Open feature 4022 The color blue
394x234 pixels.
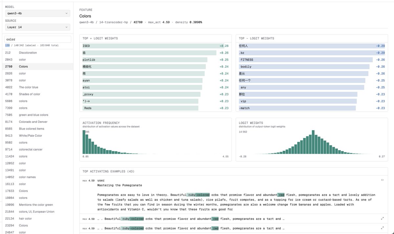(37, 87)
